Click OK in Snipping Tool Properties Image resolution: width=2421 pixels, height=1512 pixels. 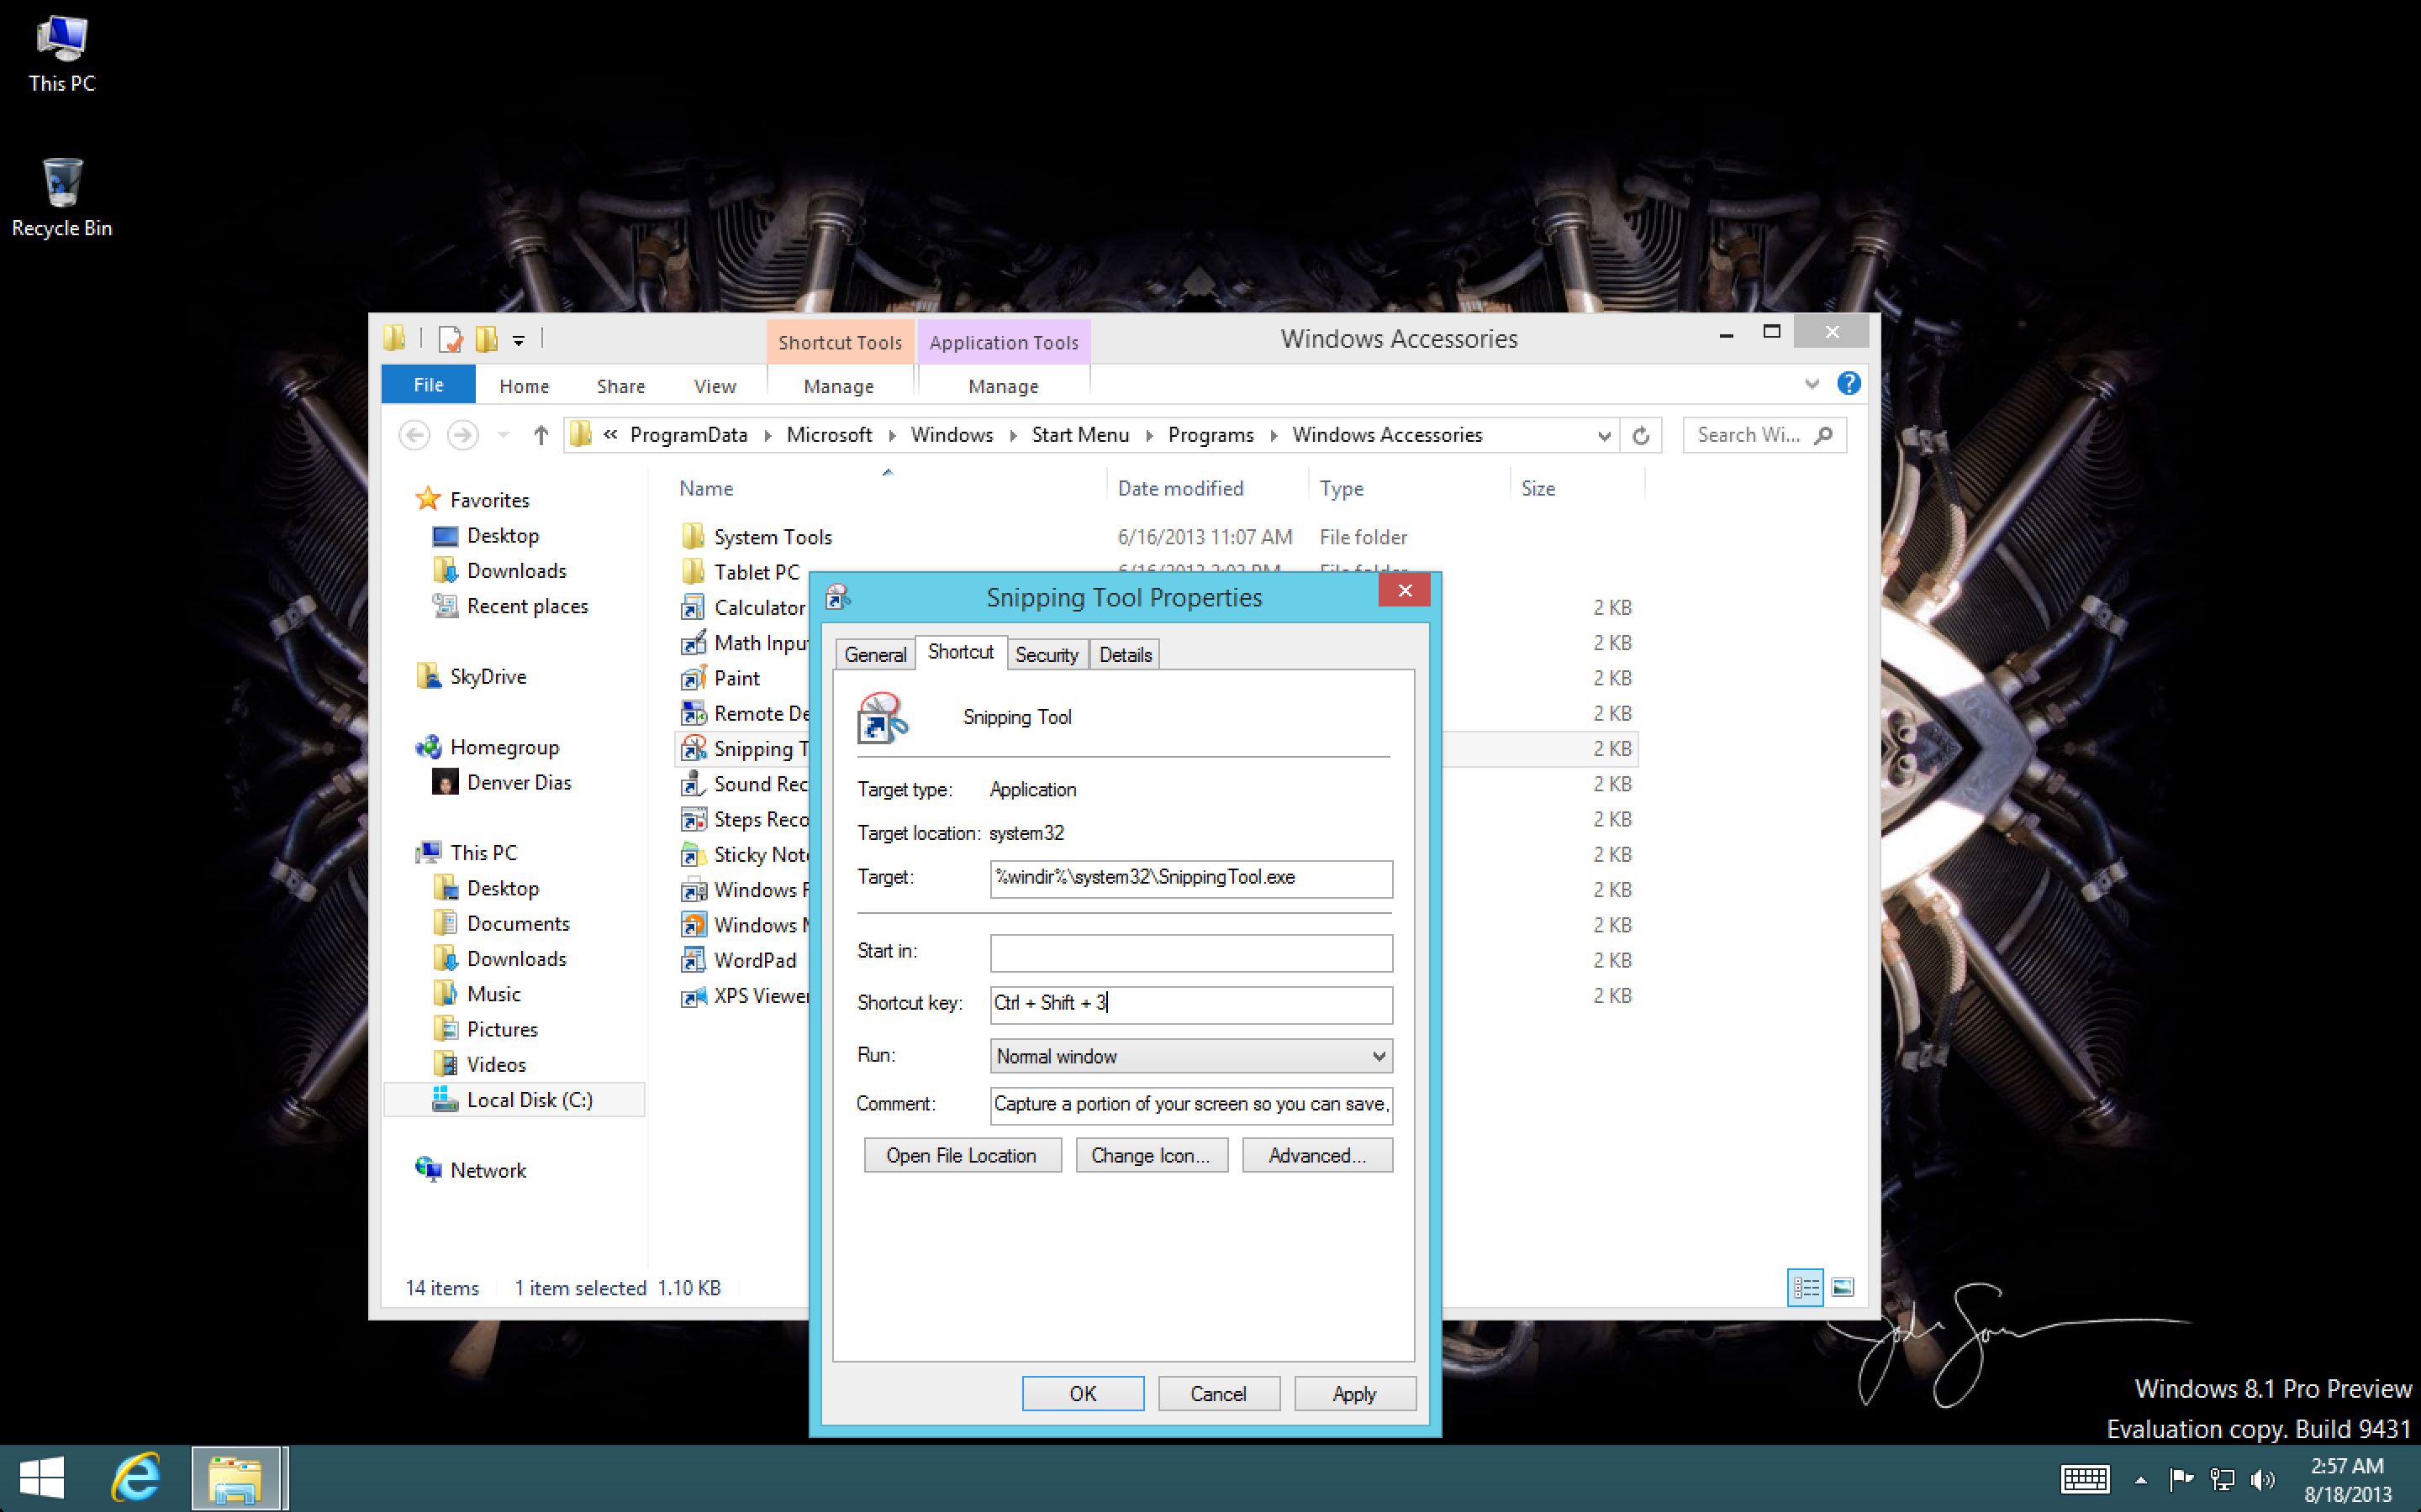pyautogui.click(x=1083, y=1393)
